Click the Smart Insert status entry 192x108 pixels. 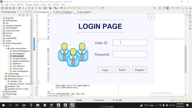coord(99,100)
